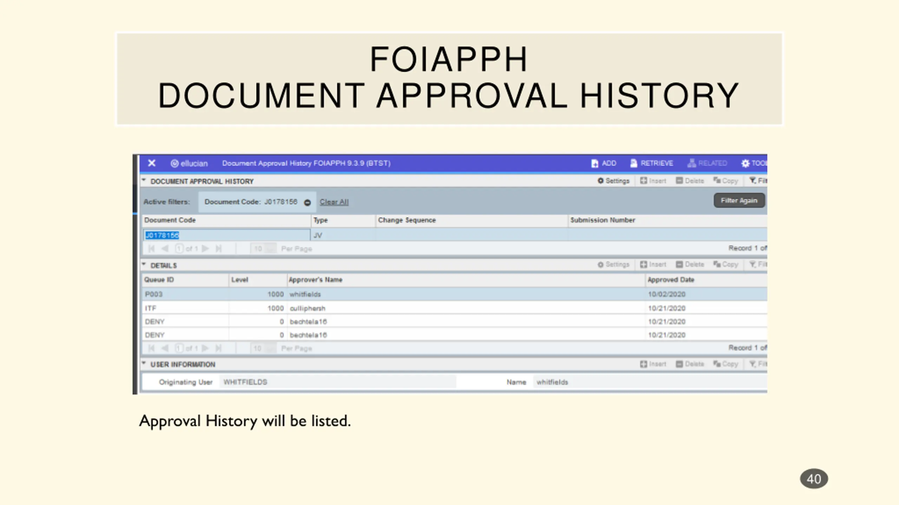Go to next page in Details pagination
The width and height of the screenshot is (899, 505).
pyautogui.click(x=206, y=348)
